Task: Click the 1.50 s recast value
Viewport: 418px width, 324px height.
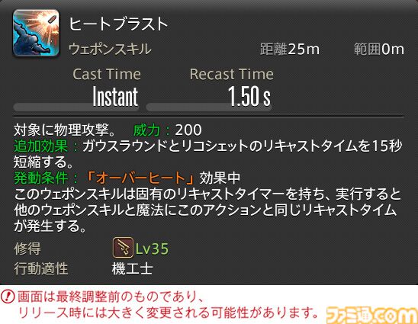Action: coord(249,96)
